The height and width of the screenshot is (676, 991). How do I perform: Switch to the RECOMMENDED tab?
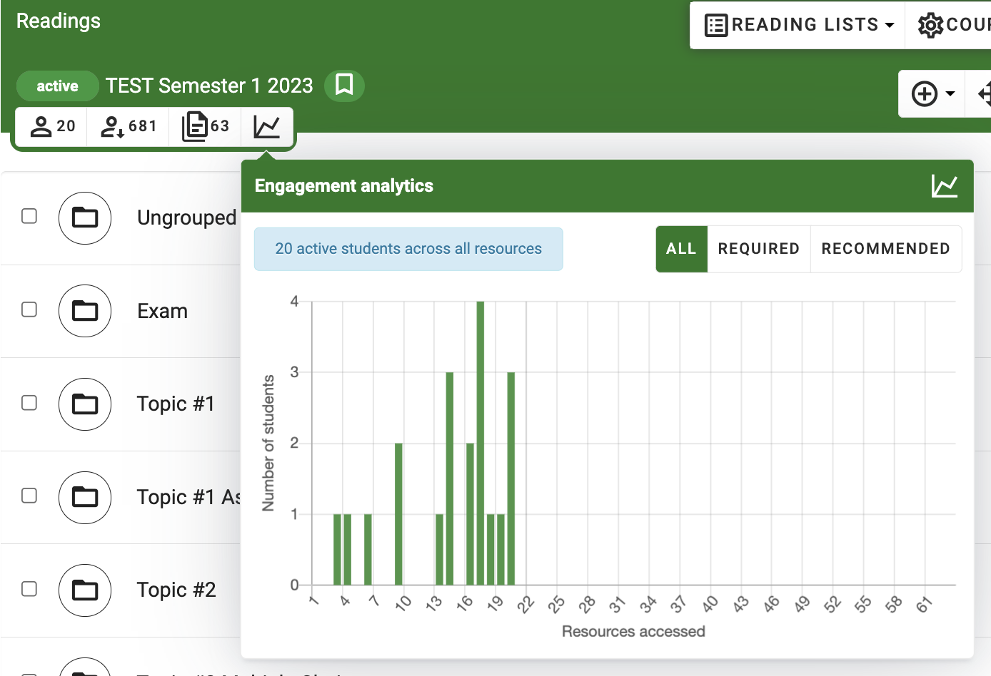click(x=885, y=248)
